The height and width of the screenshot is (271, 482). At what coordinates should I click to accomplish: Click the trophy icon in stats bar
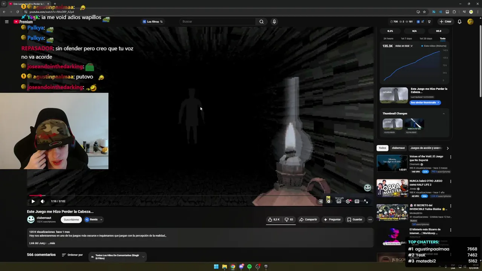click(429, 22)
